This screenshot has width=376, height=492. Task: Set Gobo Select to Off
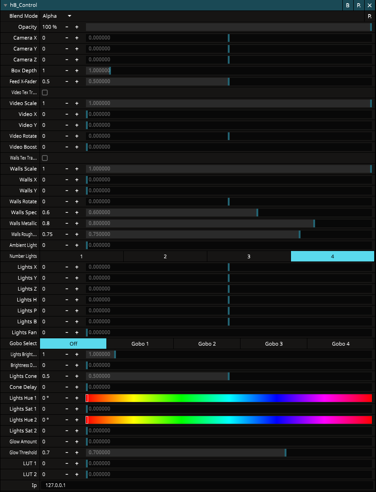coord(74,344)
